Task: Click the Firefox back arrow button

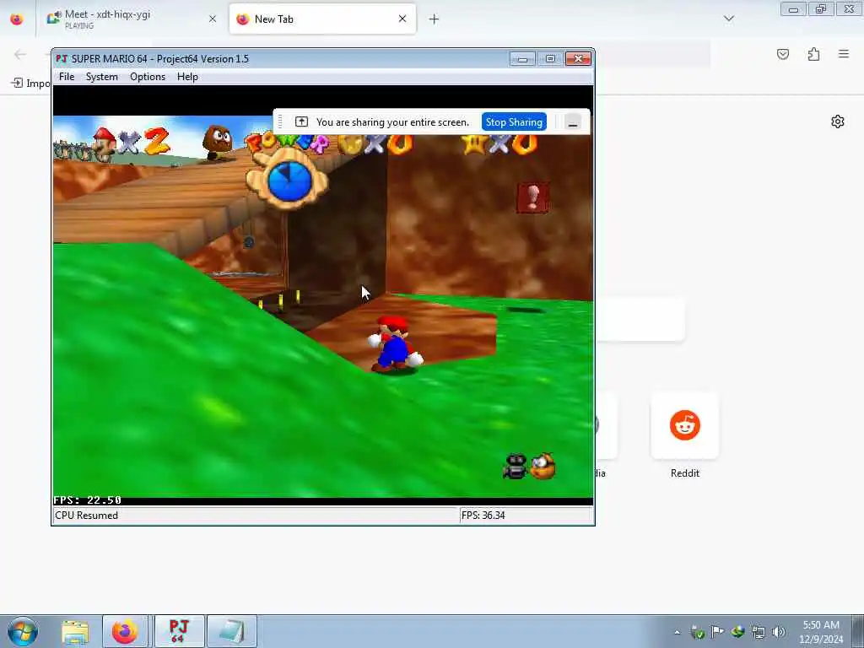Action: point(20,54)
